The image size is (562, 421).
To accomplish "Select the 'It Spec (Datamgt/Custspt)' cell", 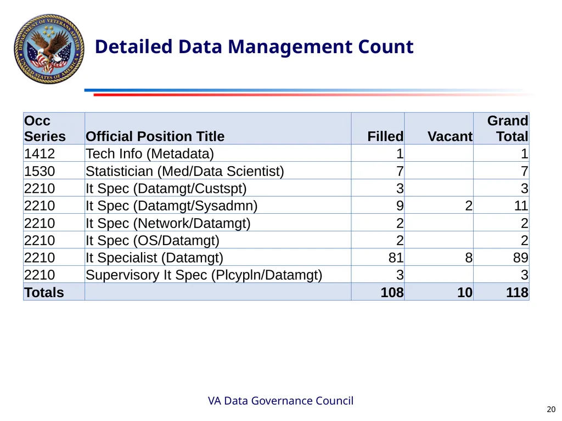I will tap(218, 188).
